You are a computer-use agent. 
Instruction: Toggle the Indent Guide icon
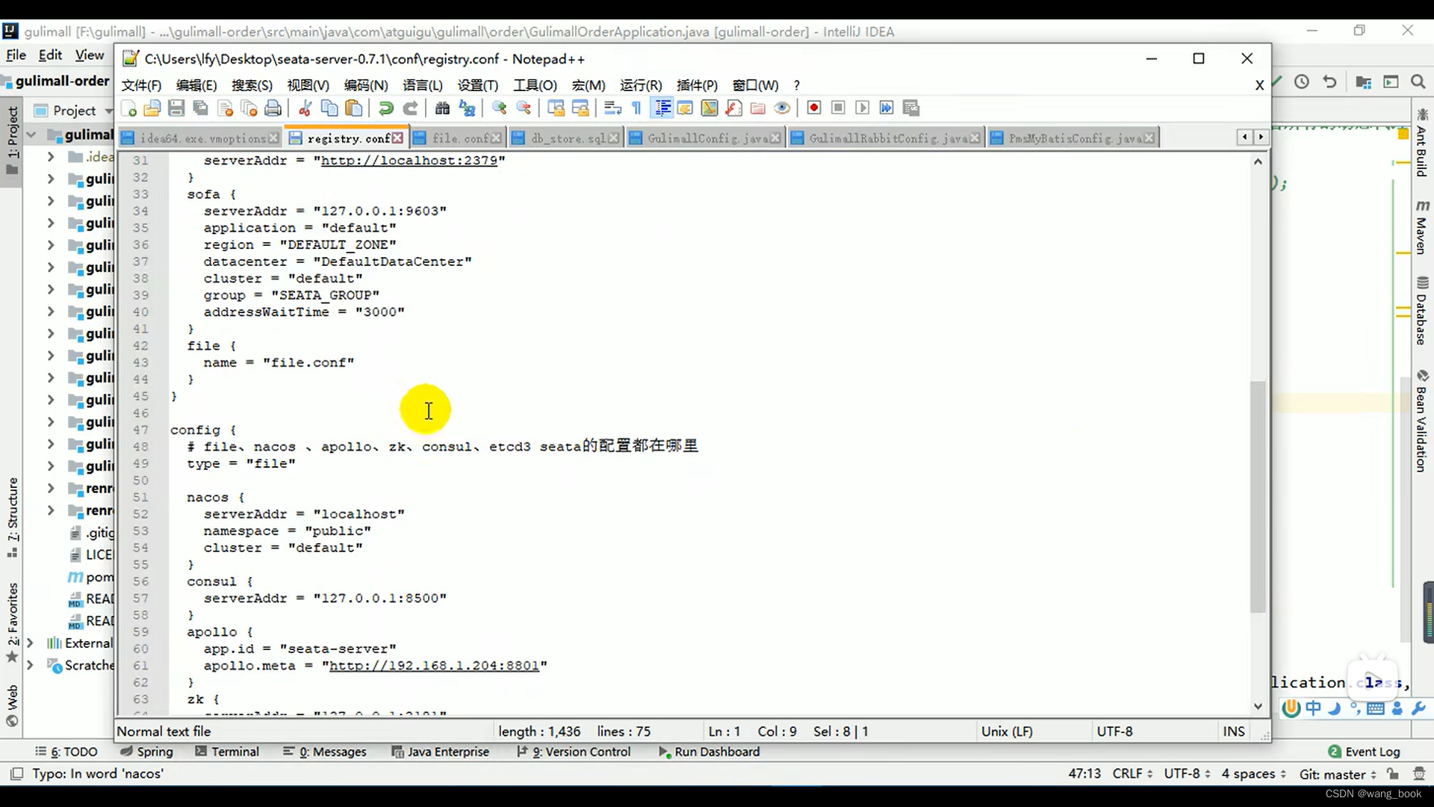coord(662,108)
